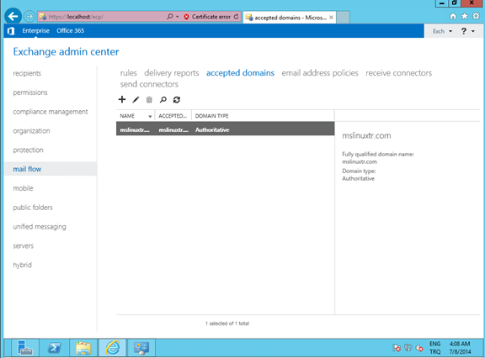Open Server Manager from the taskbar

(25, 348)
